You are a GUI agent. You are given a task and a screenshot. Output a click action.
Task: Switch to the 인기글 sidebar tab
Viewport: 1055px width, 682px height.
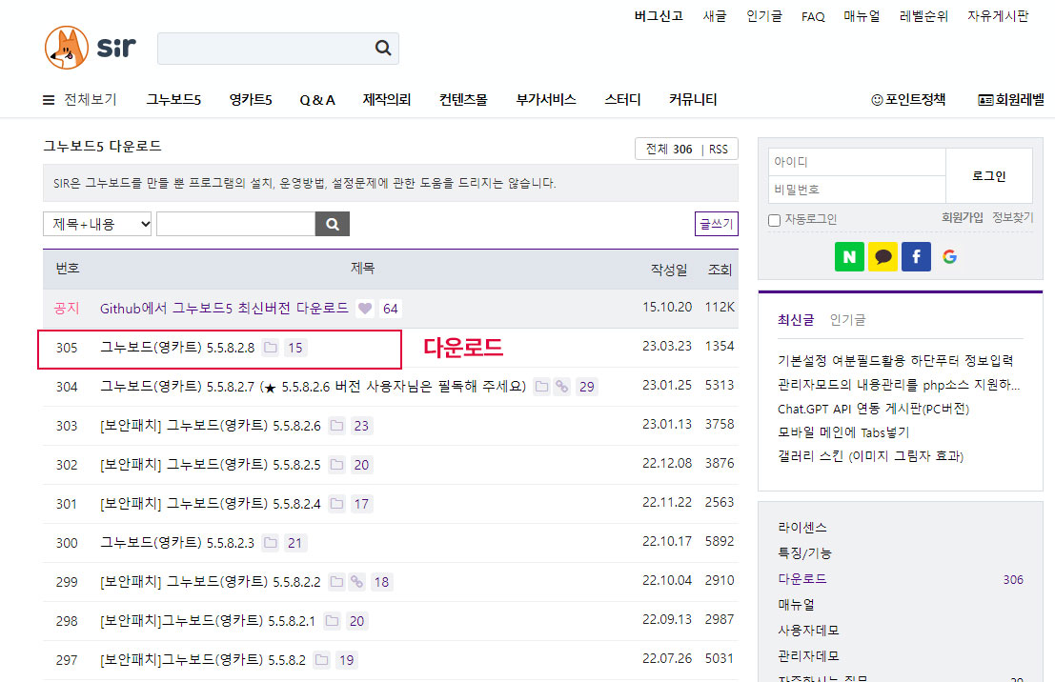848,320
